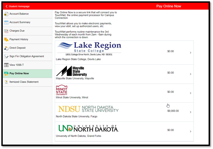213x149 pixels.
Task: Click the $0.00 amount for University of North Dakota
Action: pyautogui.click(x=171, y=130)
